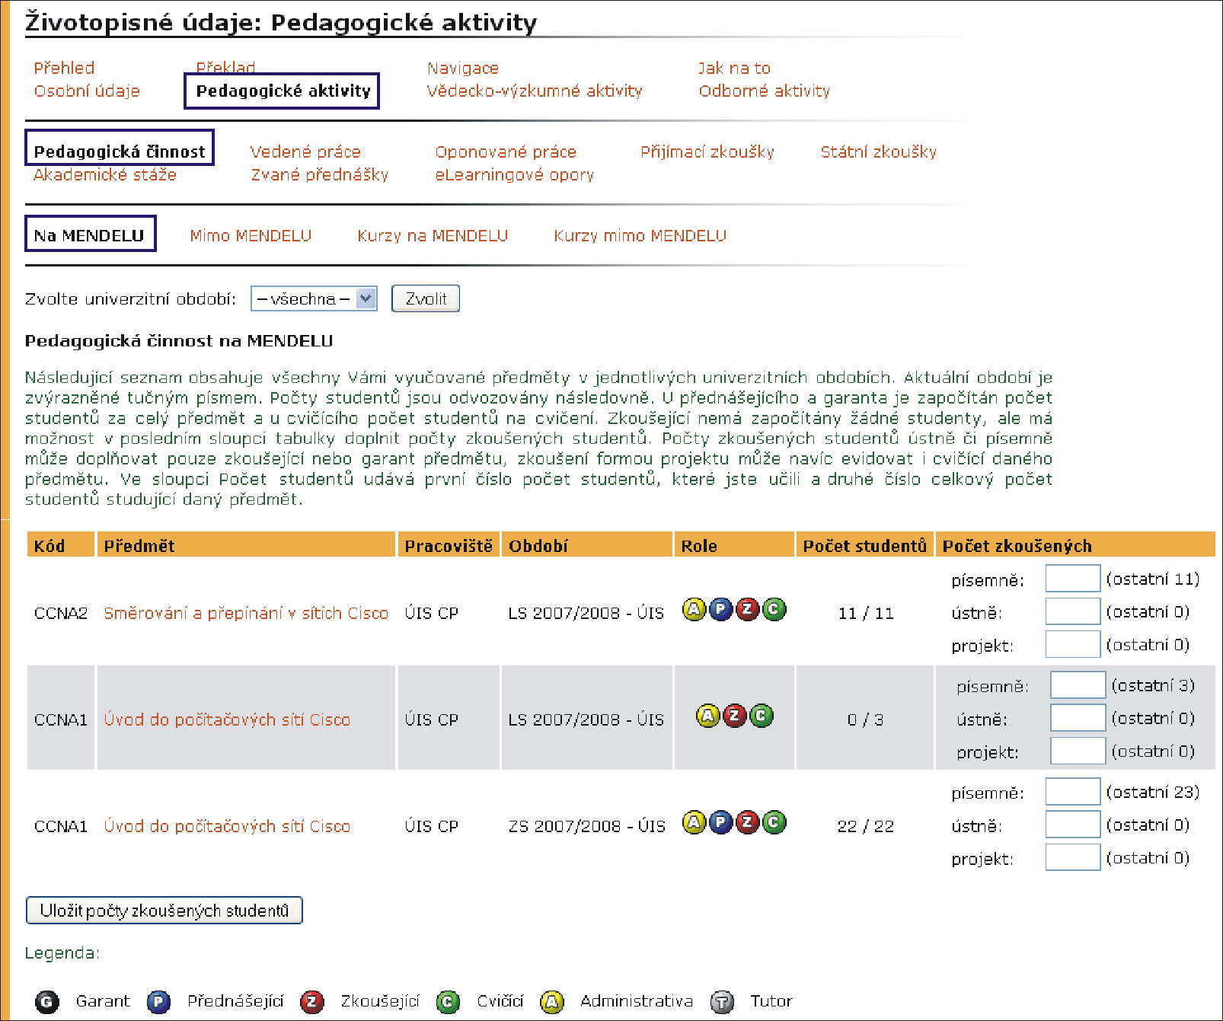The image size is (1223, 1021).
Task: Open the Přehled tab
Action: [64, 68]
